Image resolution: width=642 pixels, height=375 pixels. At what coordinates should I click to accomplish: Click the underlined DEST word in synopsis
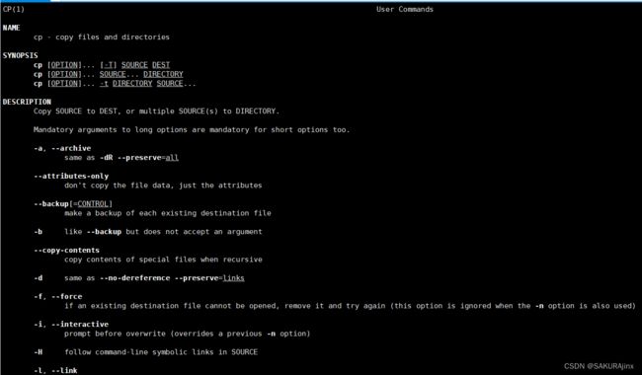[x=161, y=64]
